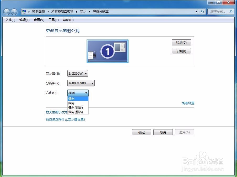
Task: Click the Forward navigation arrow
Action: (x=14, y=12)
